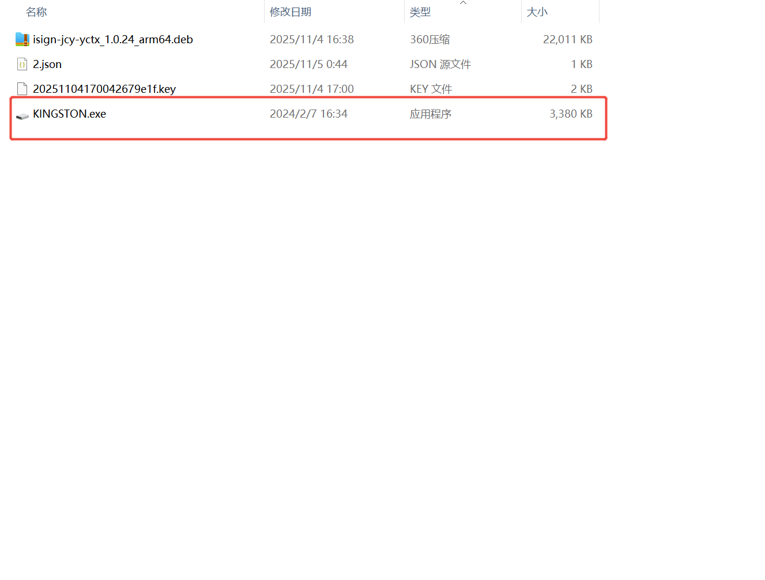Click the 22,011 KB size cell

tap(567, 39)
